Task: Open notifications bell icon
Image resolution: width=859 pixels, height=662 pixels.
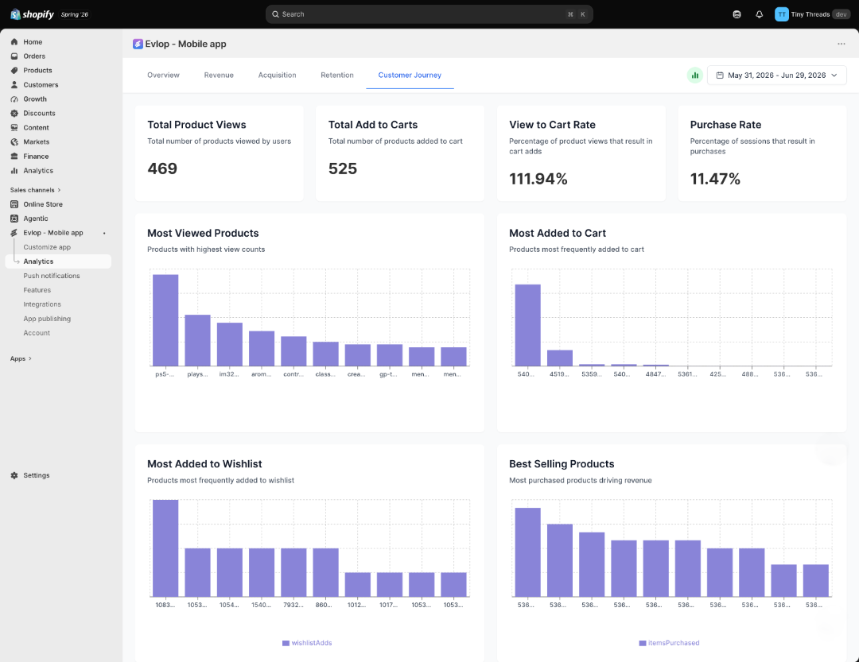Action: click(760, 14)
